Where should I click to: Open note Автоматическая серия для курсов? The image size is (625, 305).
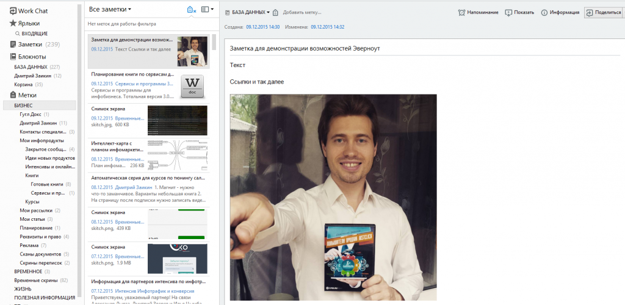tap(149, 190)
